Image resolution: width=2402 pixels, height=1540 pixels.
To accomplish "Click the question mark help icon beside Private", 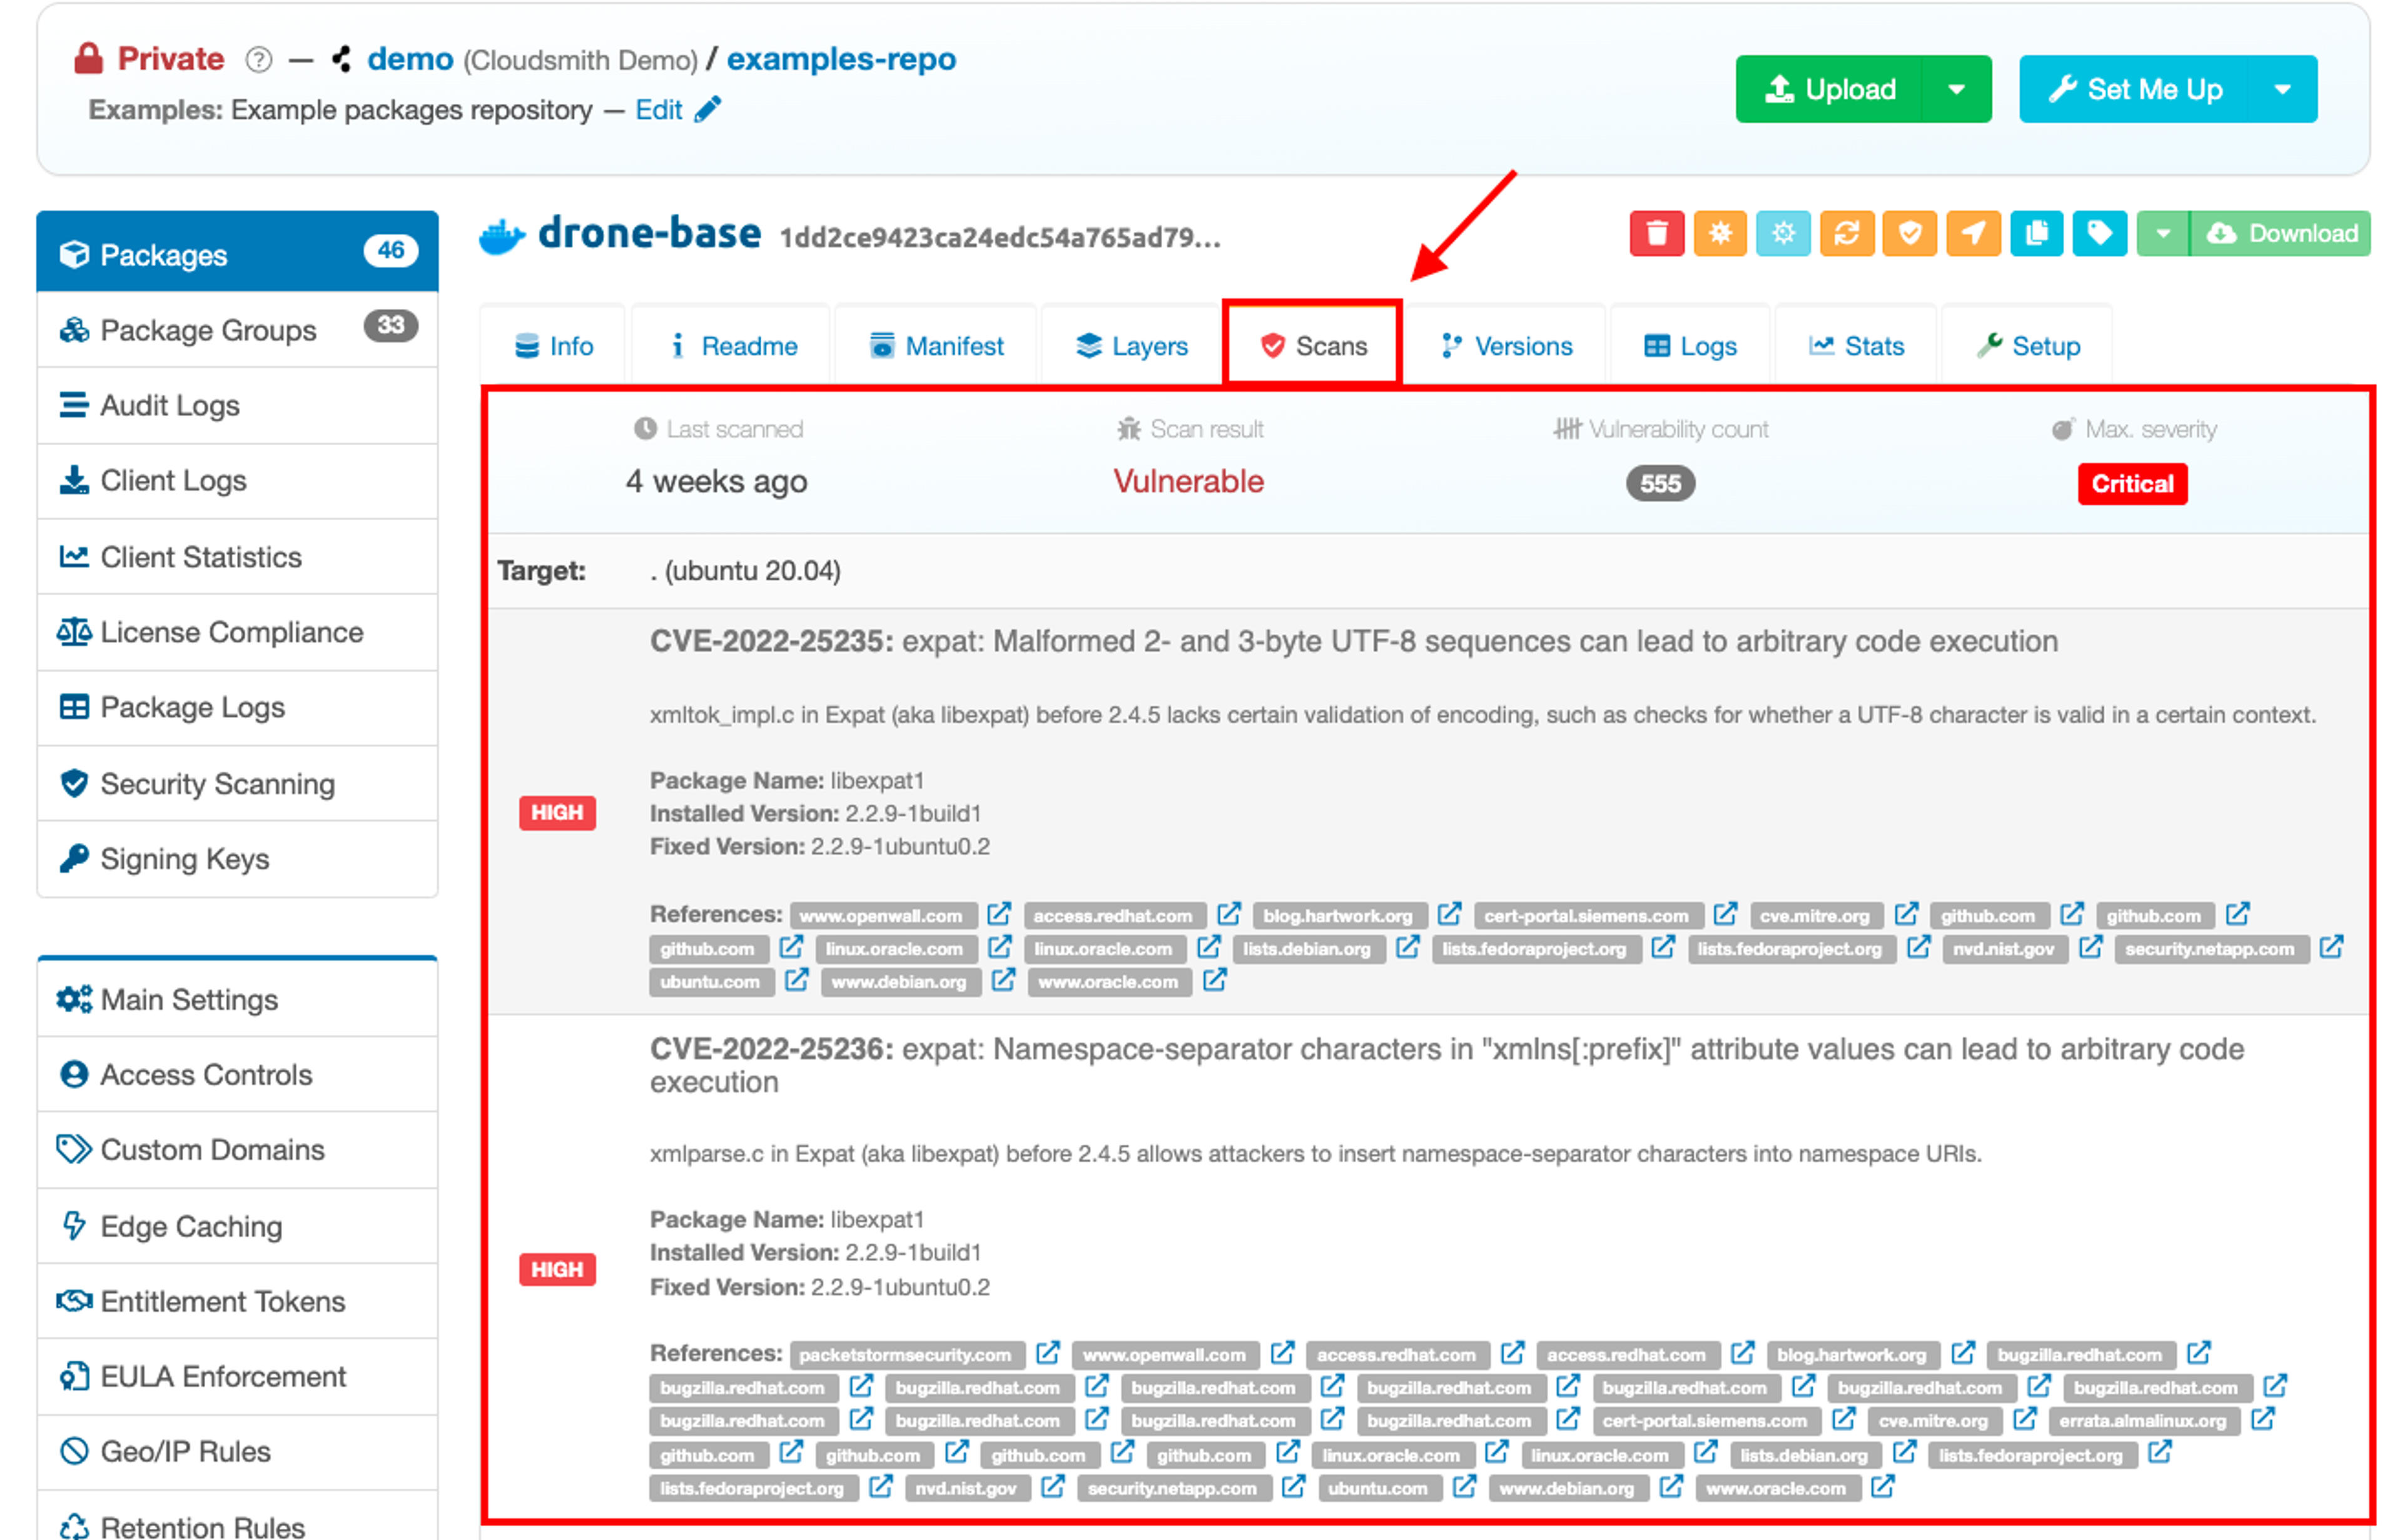I will click(x=258, y=60).
